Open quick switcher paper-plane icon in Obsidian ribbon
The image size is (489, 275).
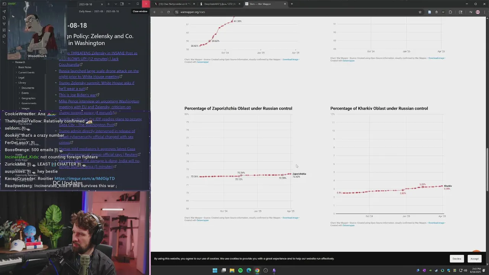[4, 11]
